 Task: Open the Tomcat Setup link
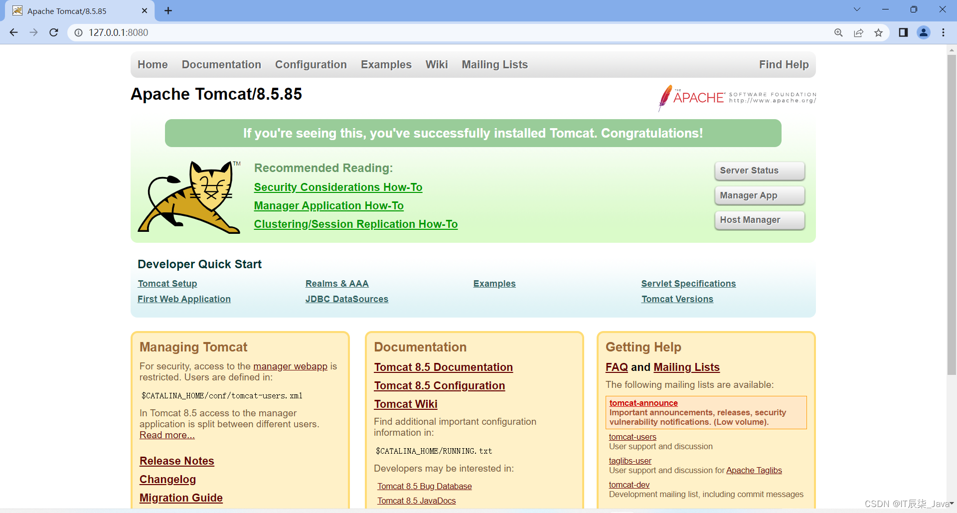click(x=167, y=284)
